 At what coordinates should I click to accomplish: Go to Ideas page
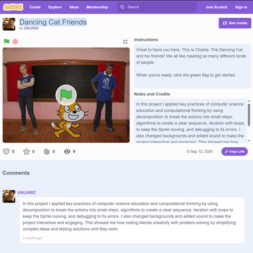(74, 7)
